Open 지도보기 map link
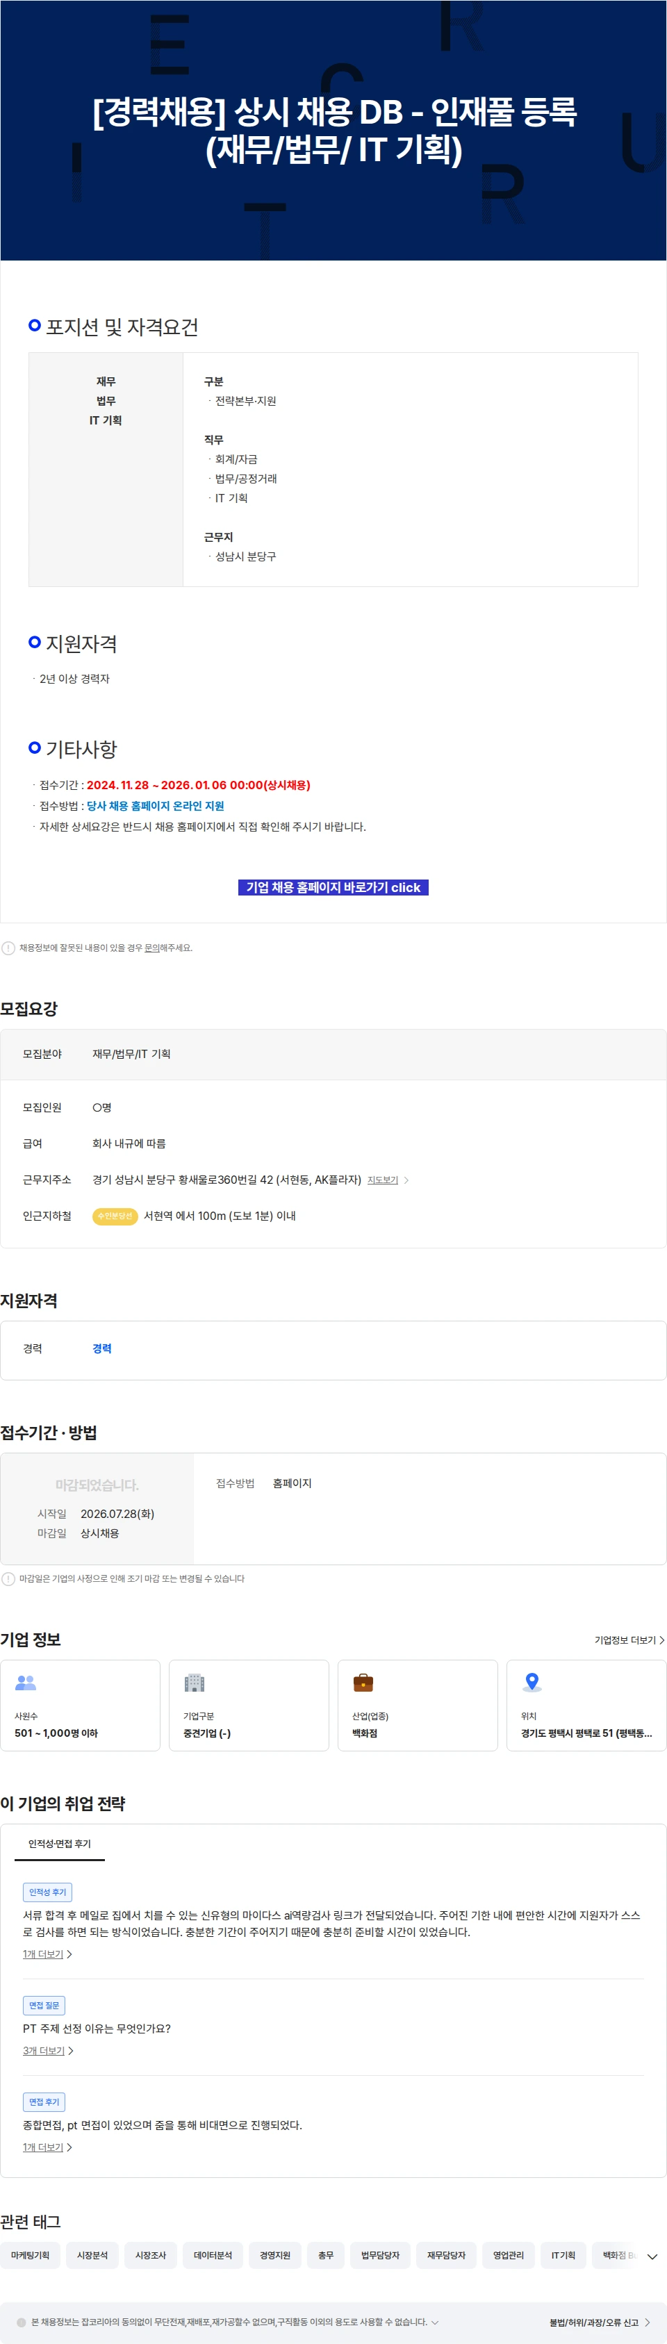The height and width of the screenshot is (2344, 667). click(x=388, y=1180)
